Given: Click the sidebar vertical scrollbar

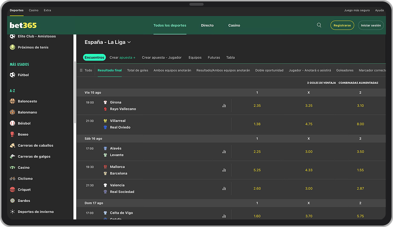Looking at the screenshot, I should pyautogui.click(x=75, y=92).
